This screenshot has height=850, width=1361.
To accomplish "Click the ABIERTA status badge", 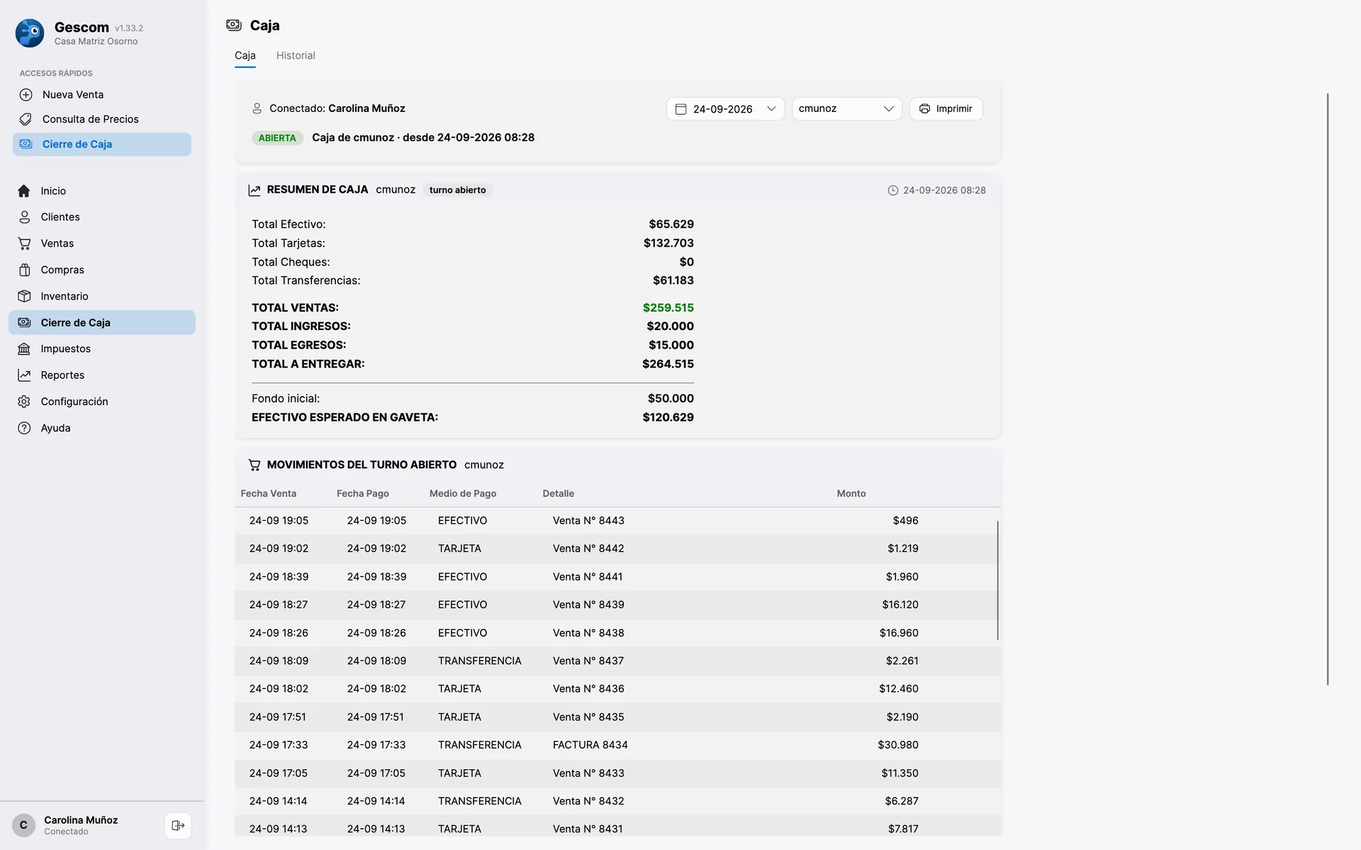I will pyautogui.click(x=277, y=138).
